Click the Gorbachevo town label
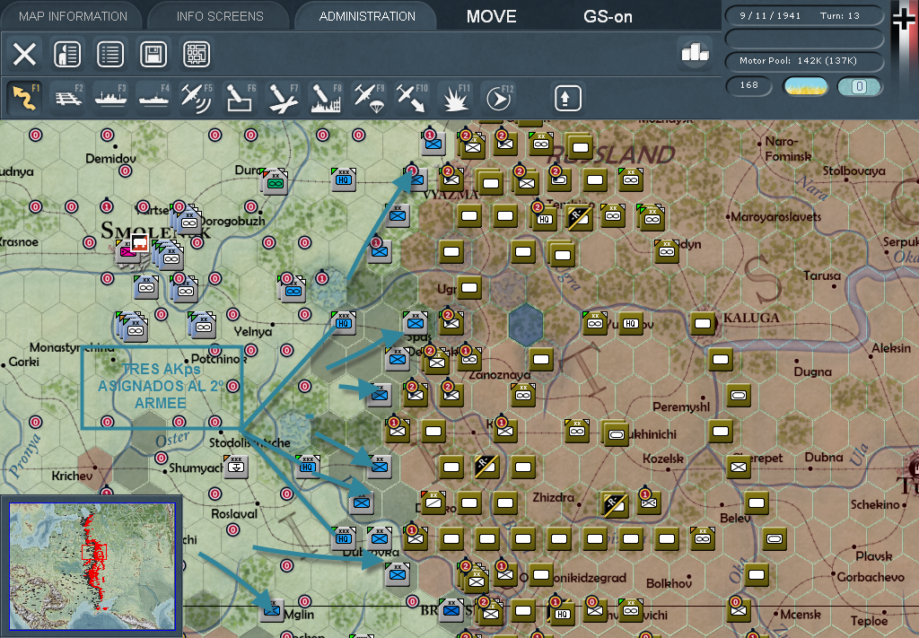 coord(871,577)
